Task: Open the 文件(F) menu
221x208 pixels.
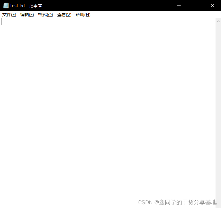Action: point(9,15)
